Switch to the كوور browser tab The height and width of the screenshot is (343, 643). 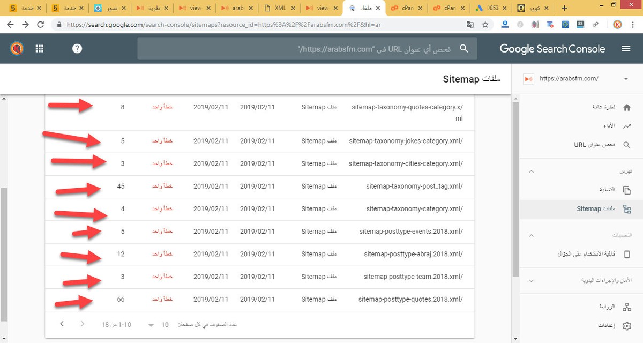click(x=534, y=9)
